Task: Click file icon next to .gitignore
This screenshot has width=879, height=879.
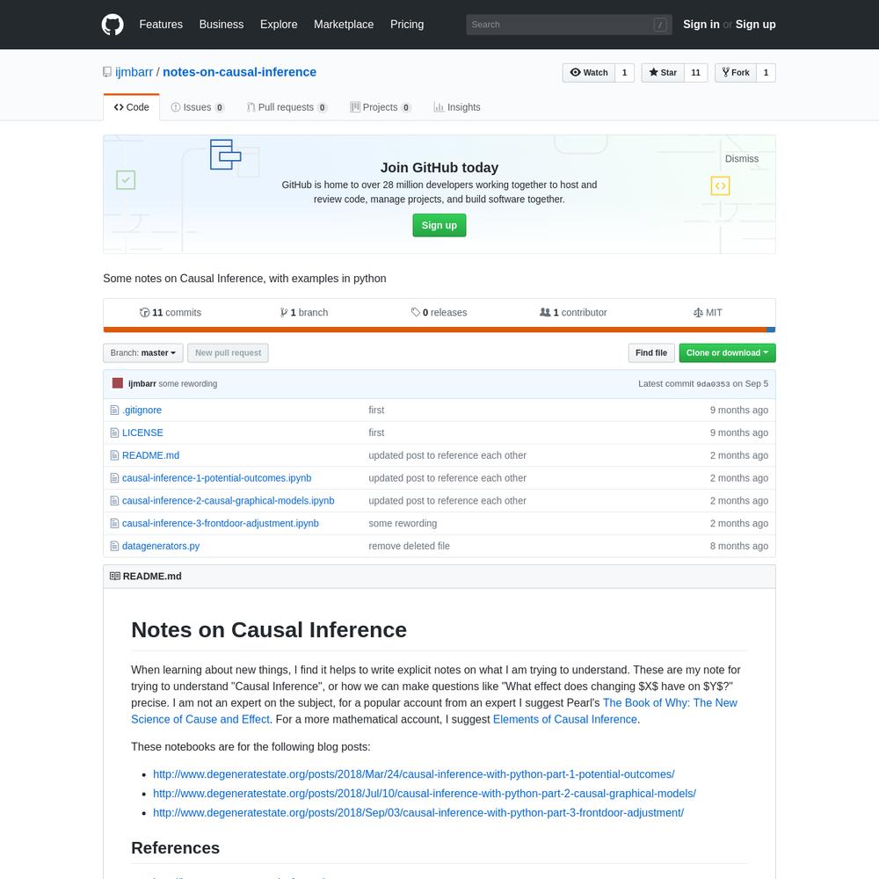Action: click(114, 410)
